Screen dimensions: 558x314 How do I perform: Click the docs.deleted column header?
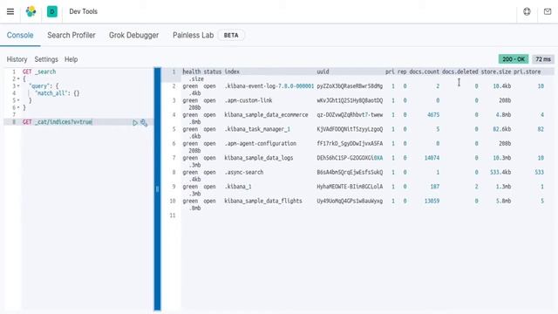(x=459, y=72)
